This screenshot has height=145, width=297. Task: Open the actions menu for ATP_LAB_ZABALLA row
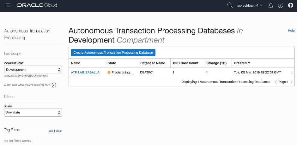pos(292,72)
